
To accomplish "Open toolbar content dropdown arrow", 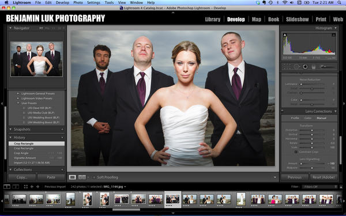I will click(x=274, y=177).
